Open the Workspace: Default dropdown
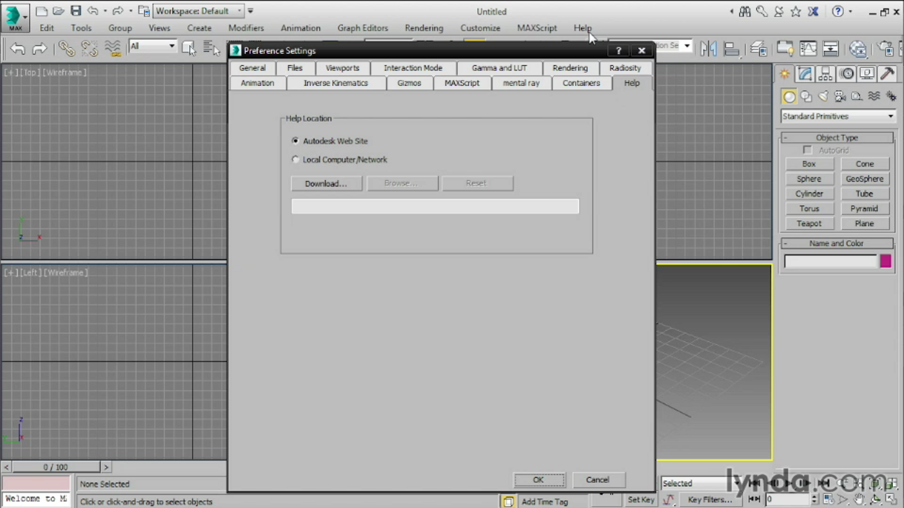 [199, 11]
